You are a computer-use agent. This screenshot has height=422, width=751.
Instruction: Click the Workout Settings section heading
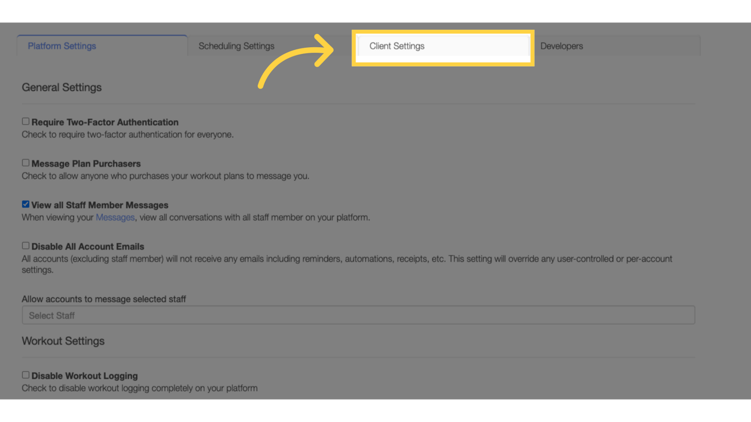[x=63, y=341]
